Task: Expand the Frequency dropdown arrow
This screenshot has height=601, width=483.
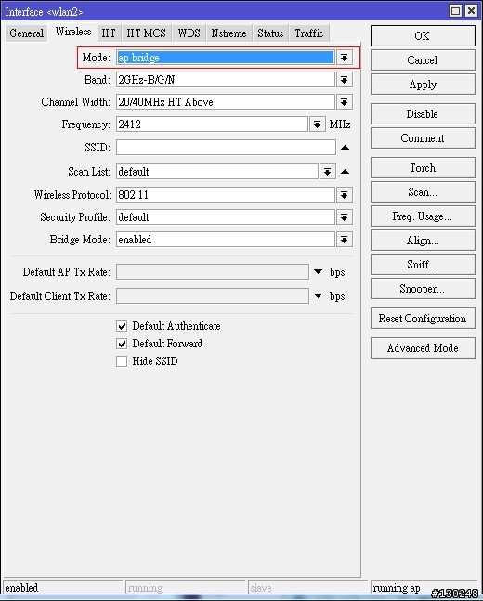Action: pos(318,124)
